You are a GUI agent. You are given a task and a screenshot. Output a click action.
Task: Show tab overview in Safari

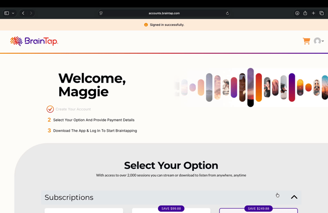(x=322, y=13)
